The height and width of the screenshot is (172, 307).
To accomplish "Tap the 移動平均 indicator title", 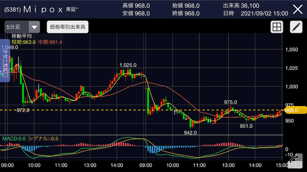I will tap(22, 36).
